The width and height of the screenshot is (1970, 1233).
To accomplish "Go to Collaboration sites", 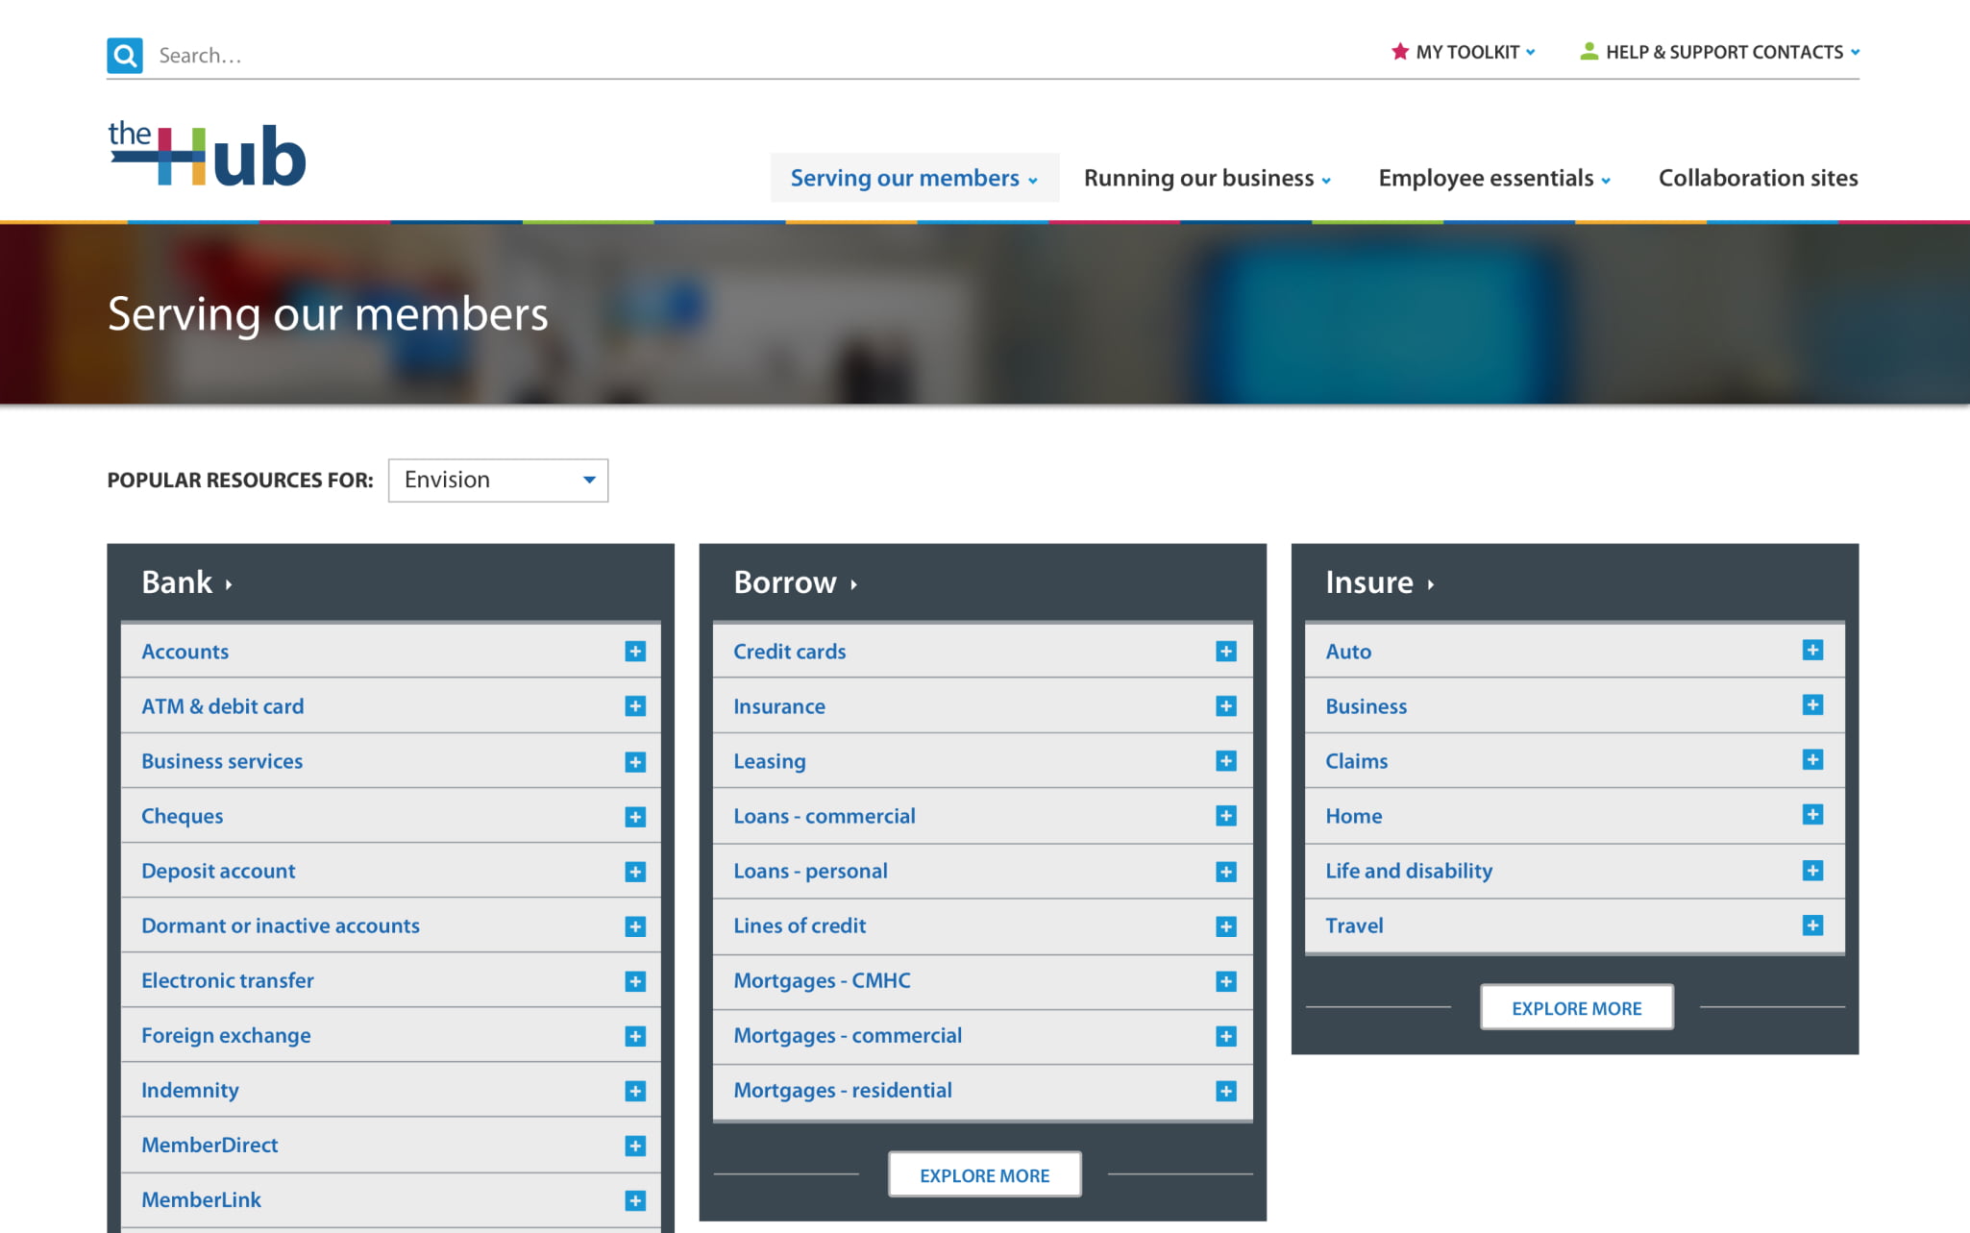I will pos(1758,179).
